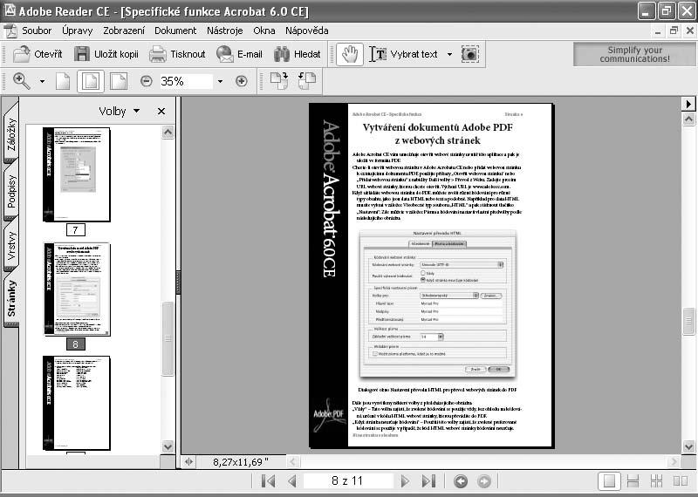698x497 pixels.
Task: Go to next page arrow
Action: point(405,481)
